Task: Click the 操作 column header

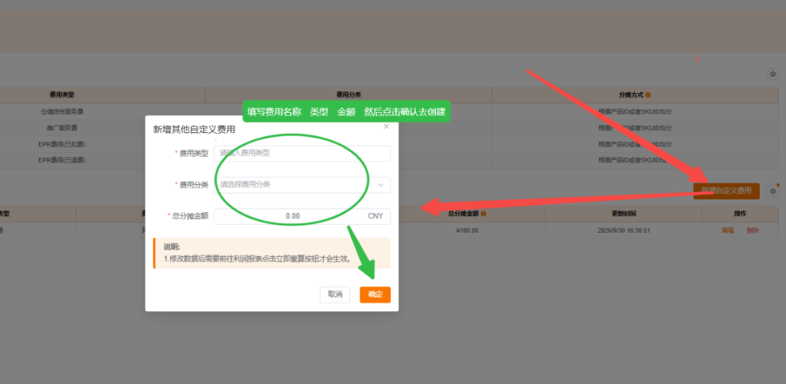Action: (740, 214)
